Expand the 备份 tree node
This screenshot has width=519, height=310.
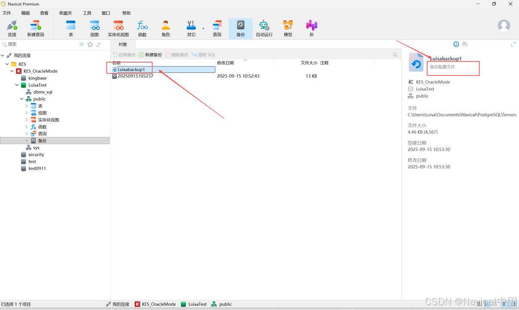26,141
